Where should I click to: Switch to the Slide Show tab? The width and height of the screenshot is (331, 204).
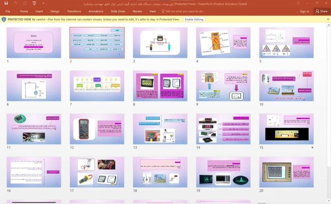pyautogui.click(x=118, y=11)
